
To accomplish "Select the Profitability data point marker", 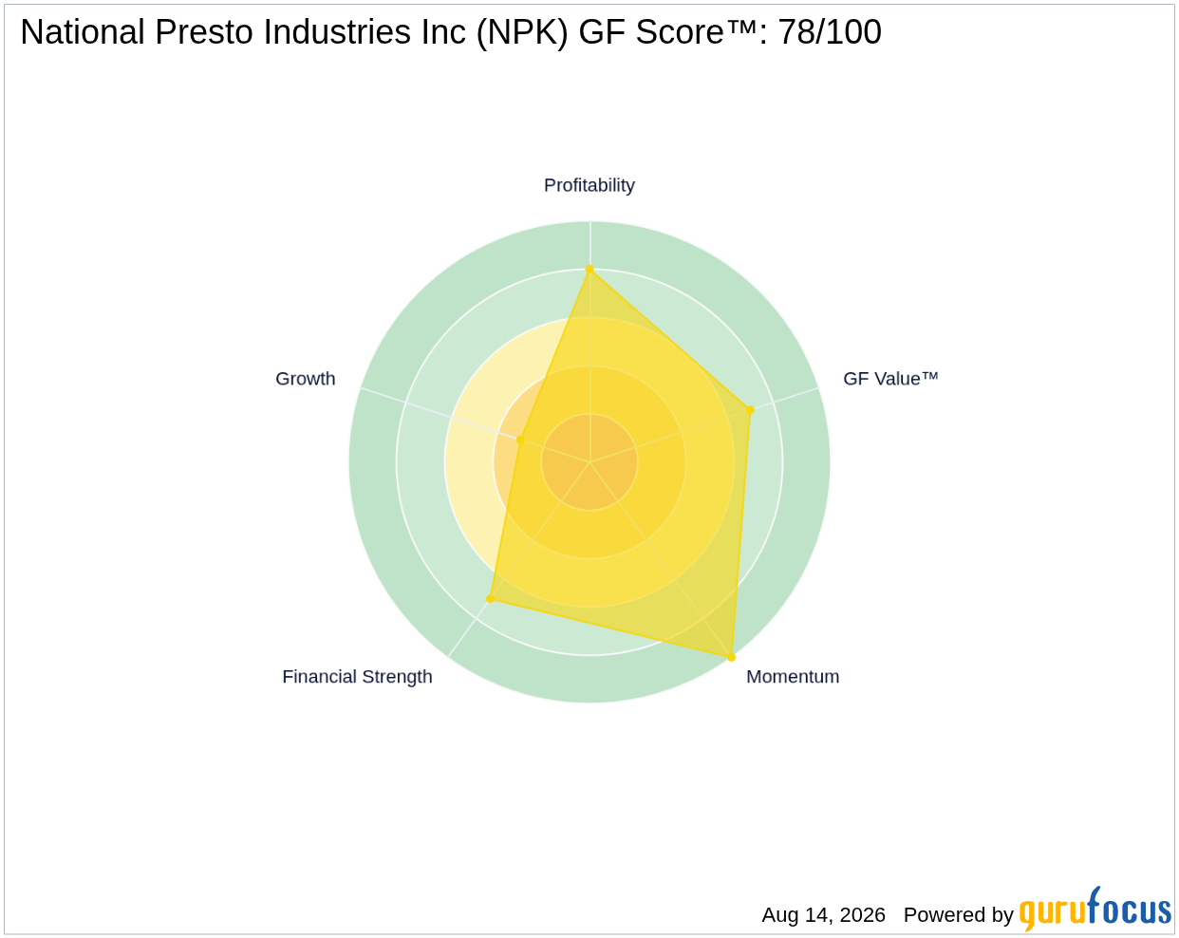I will [589, 270].
